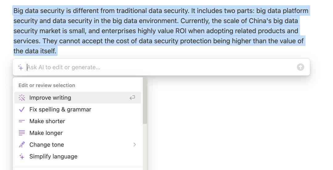Viewport: 333px width, 170px height.
Task: Click the Make shorter lines icon
Action: pyautogui.click(x=22, y=121)
